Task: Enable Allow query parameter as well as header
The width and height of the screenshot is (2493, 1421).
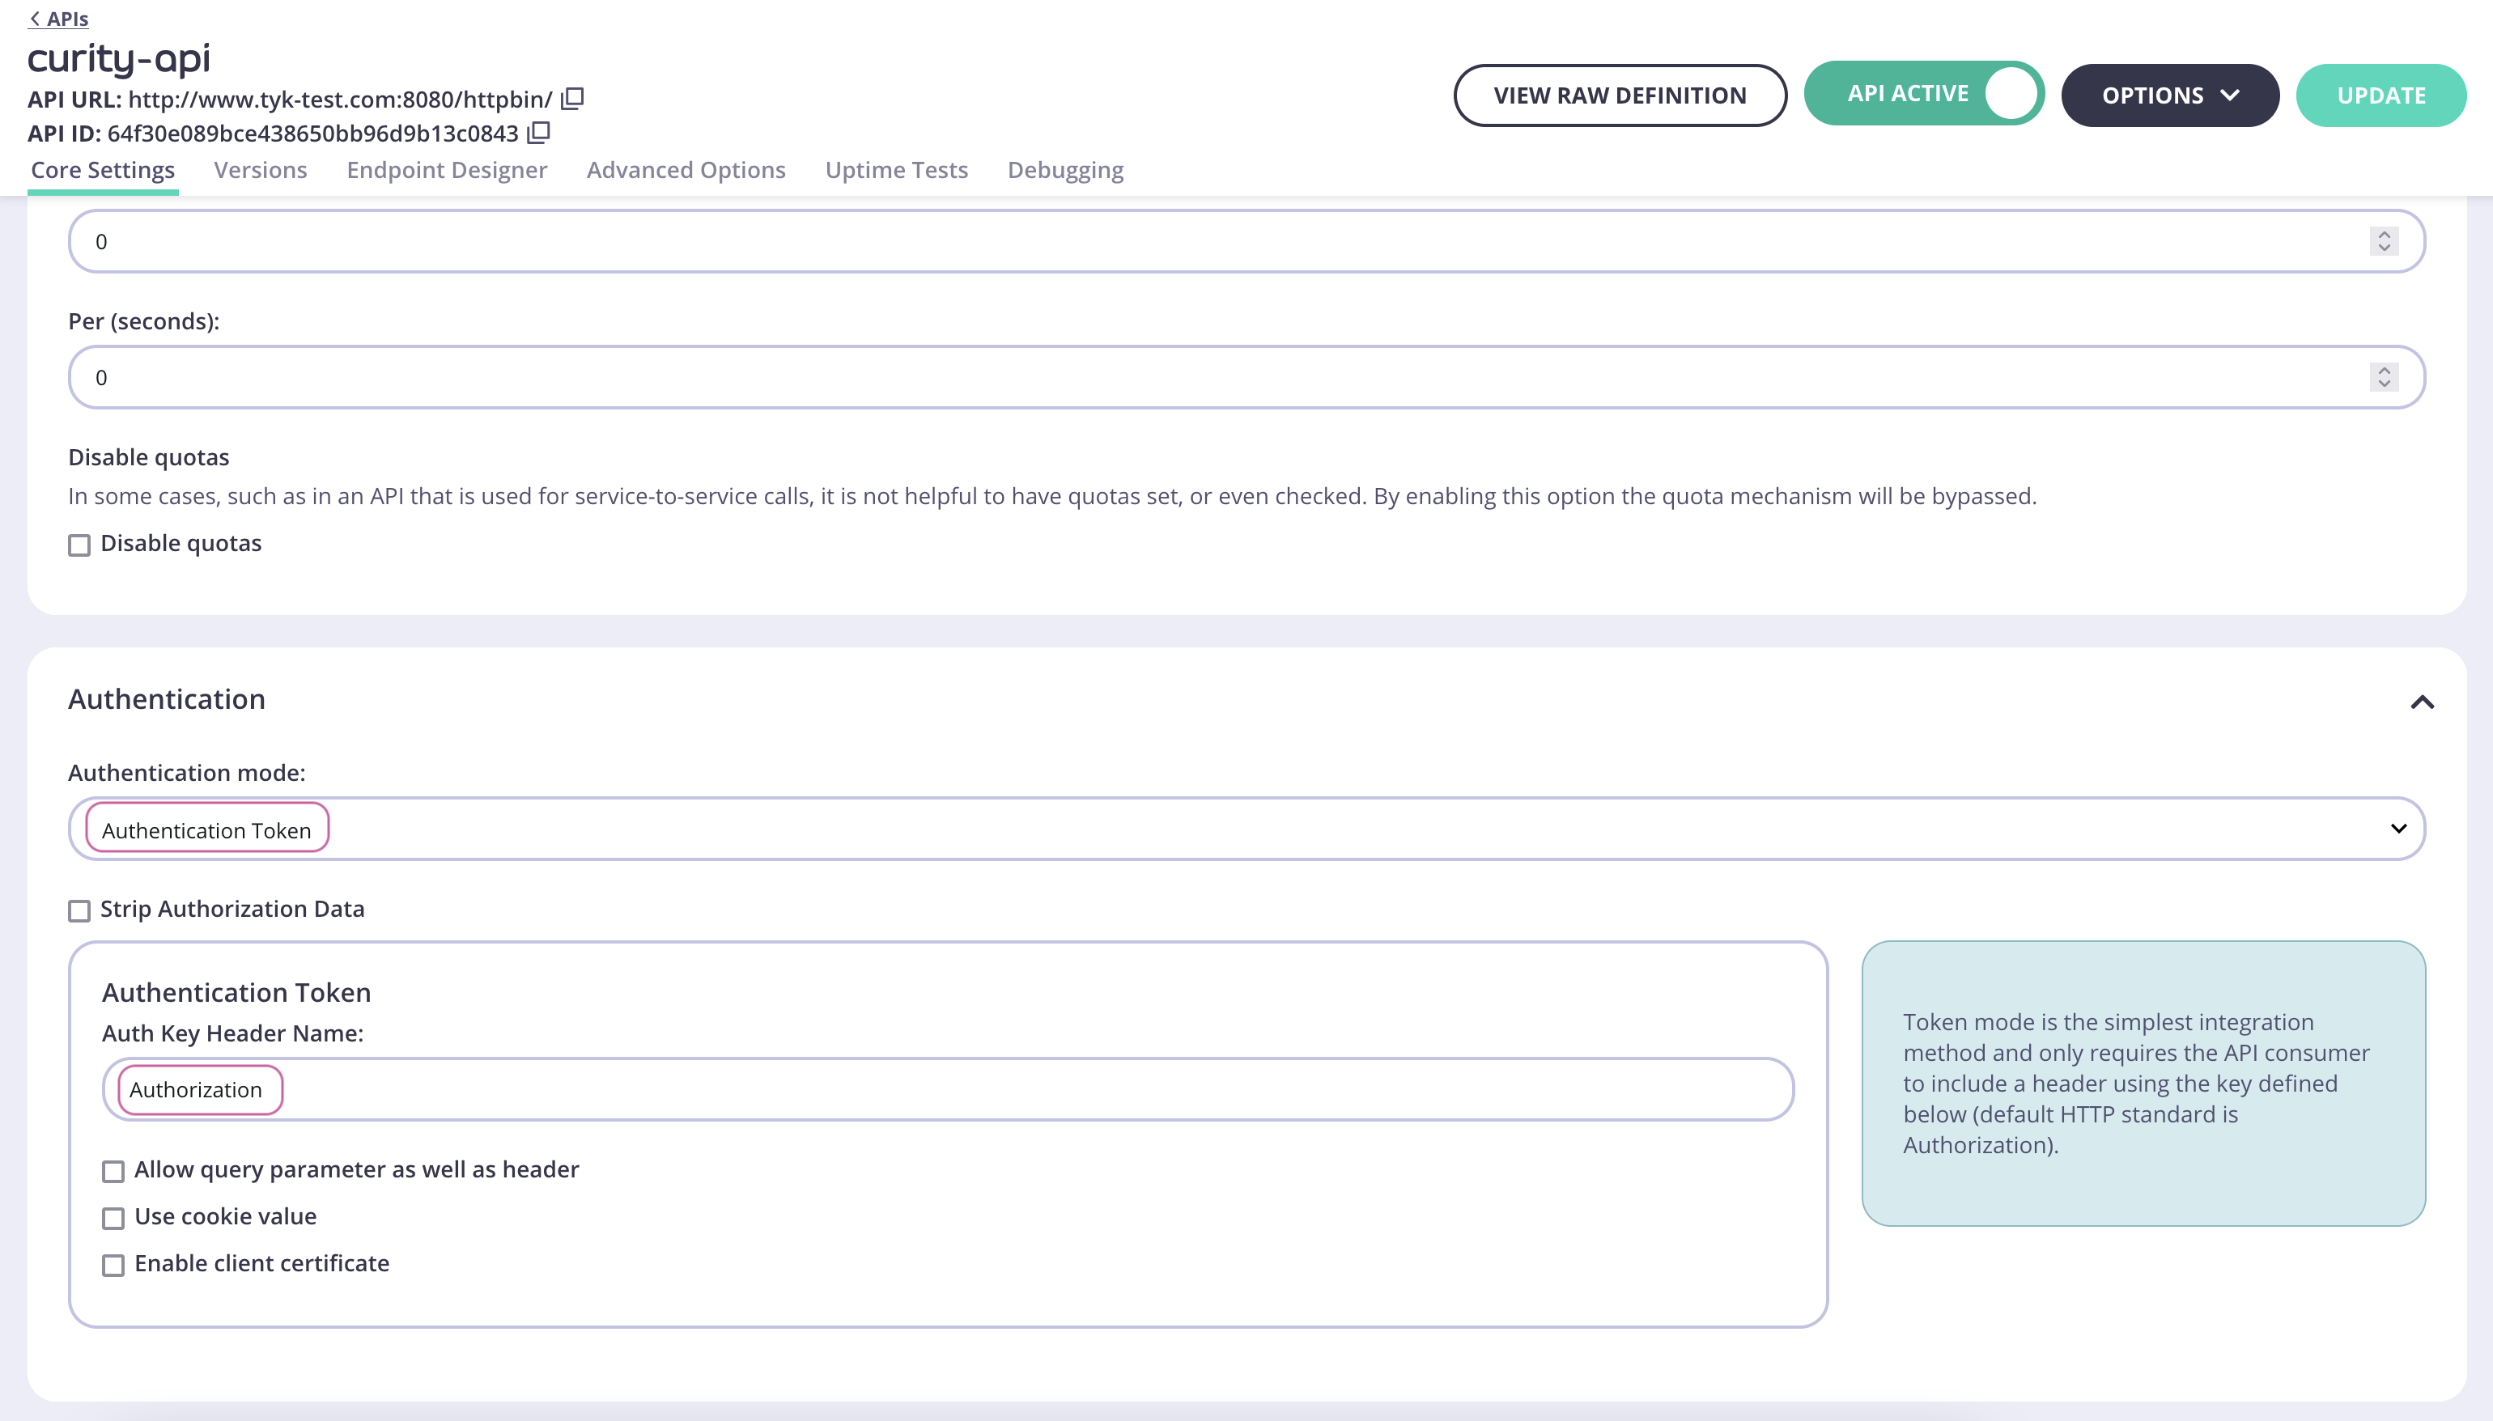Action: pos(114,1171)
